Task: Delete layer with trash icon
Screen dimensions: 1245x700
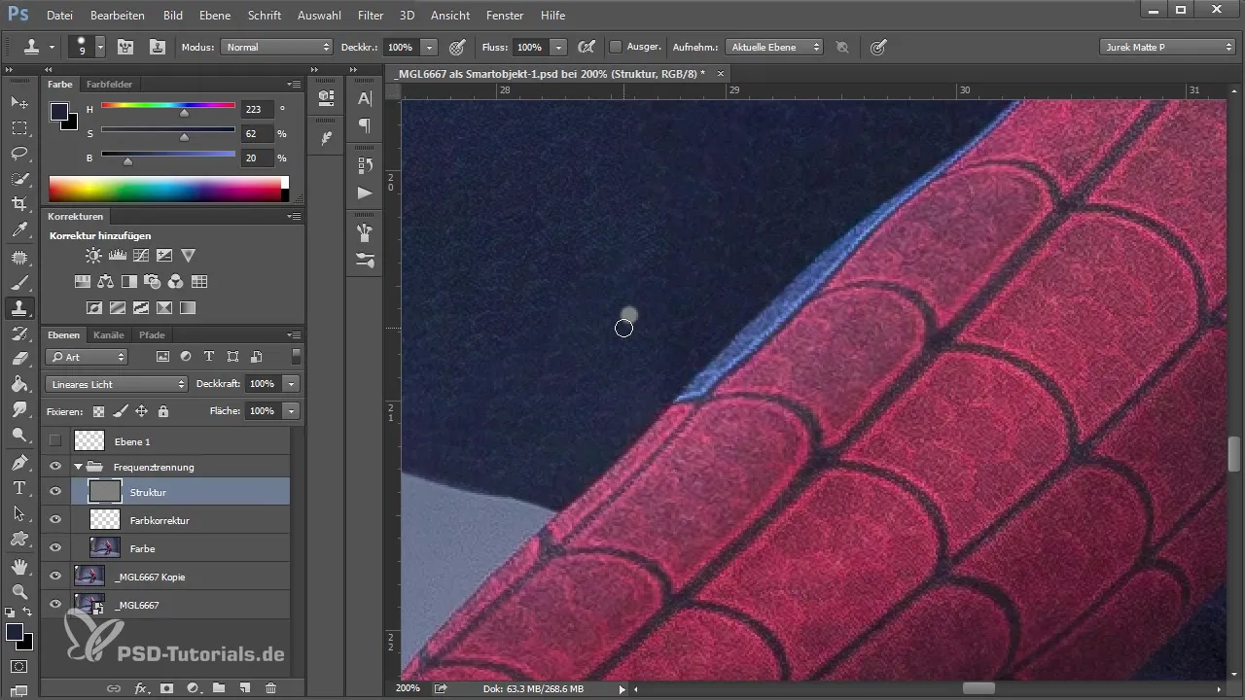Action: pyautogui.click(x=271, y=688)
